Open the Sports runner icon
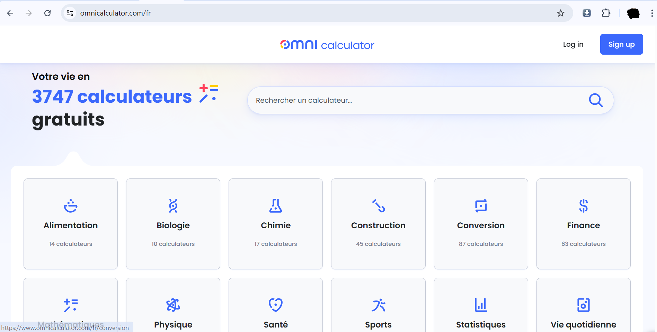Screen dimensions: 657x332 pyautogui.click(x=378, y=305)
